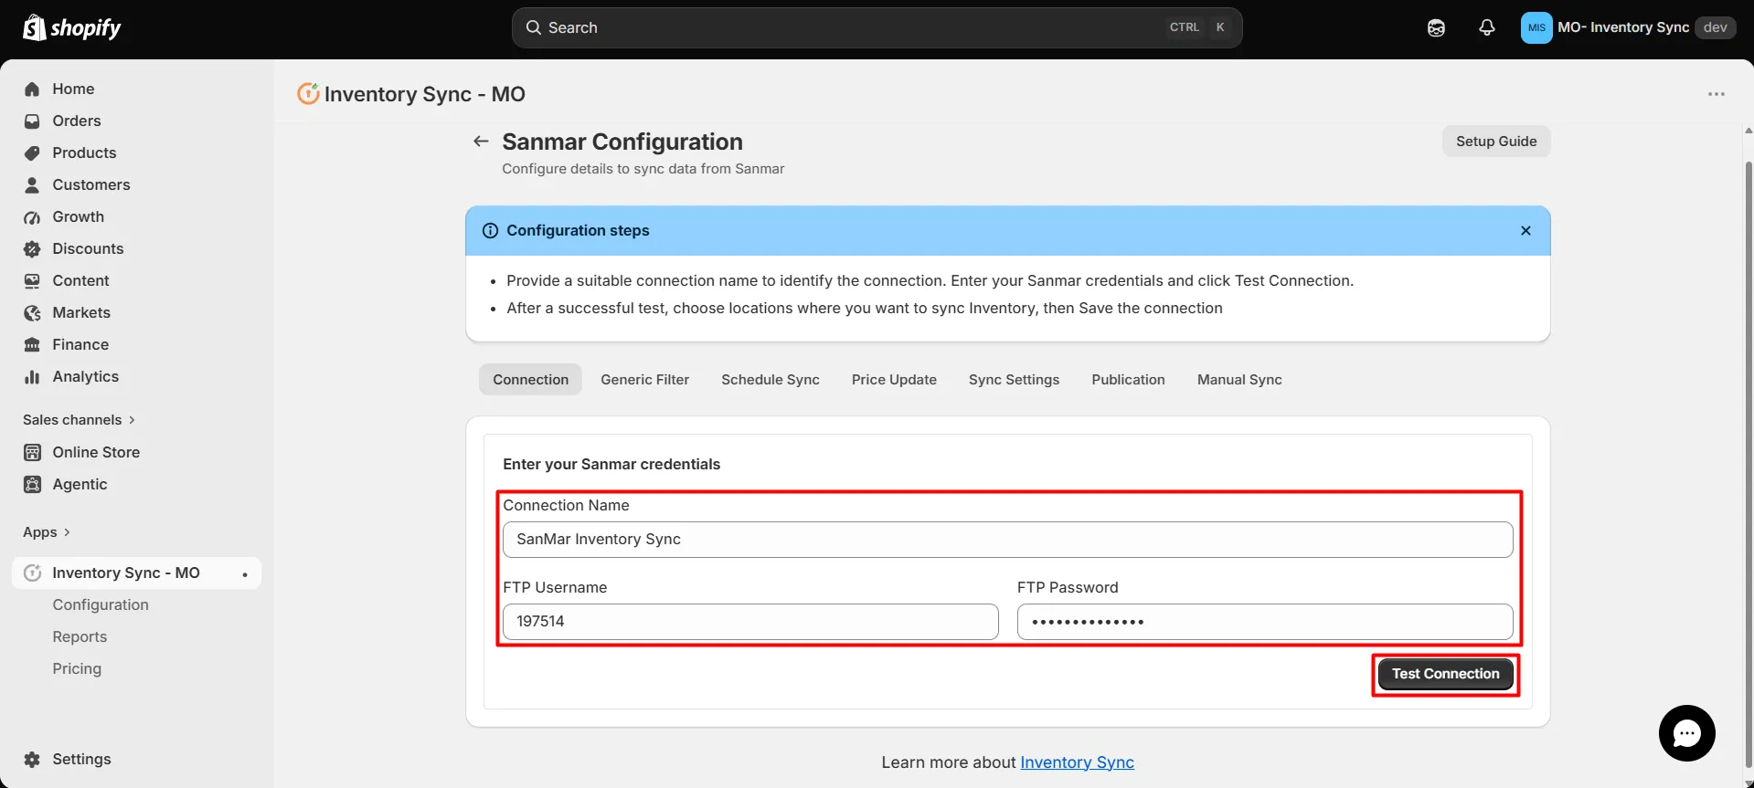
Task: Click the Inventory Sync app icon in sidebar
Action: coord(32,573)
